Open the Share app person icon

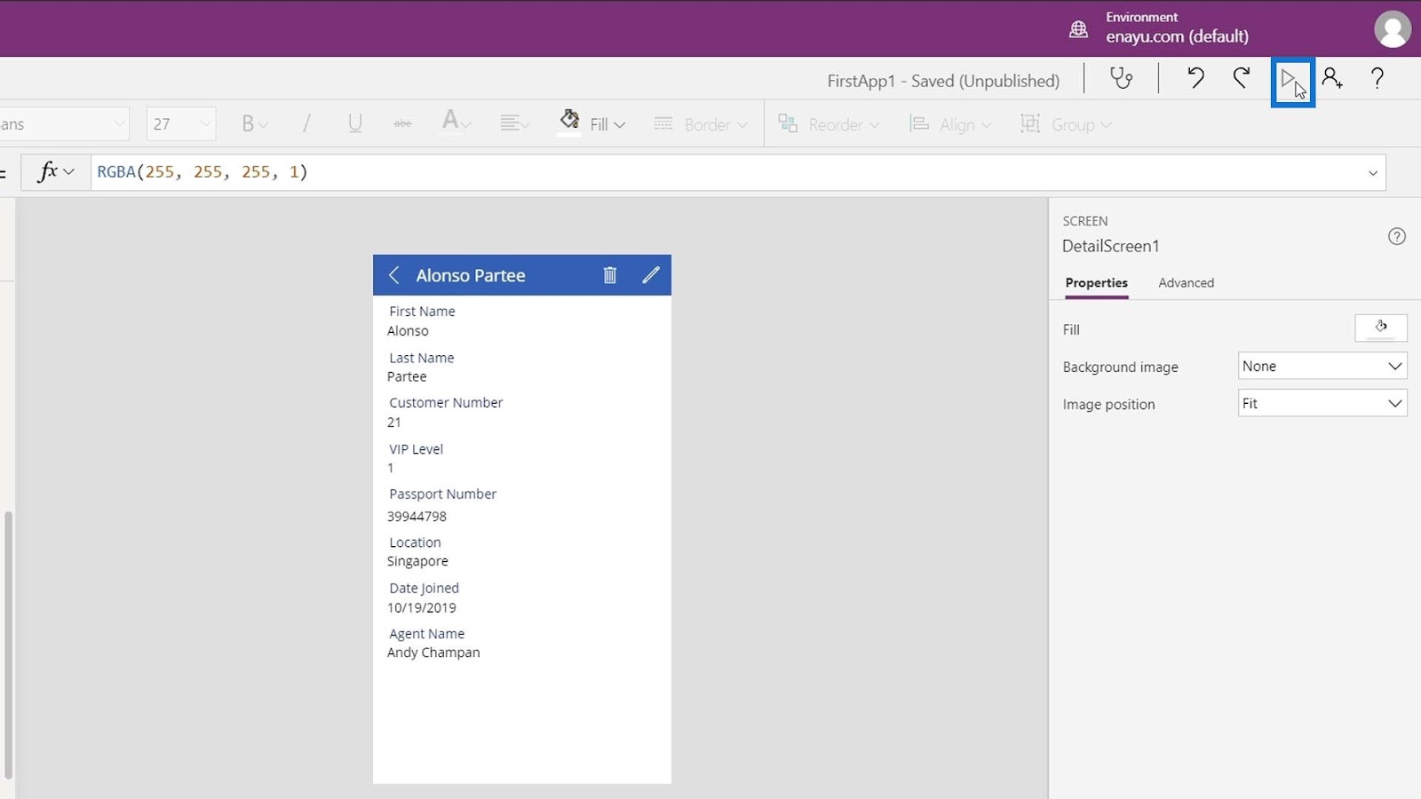tap(1332, 78)
